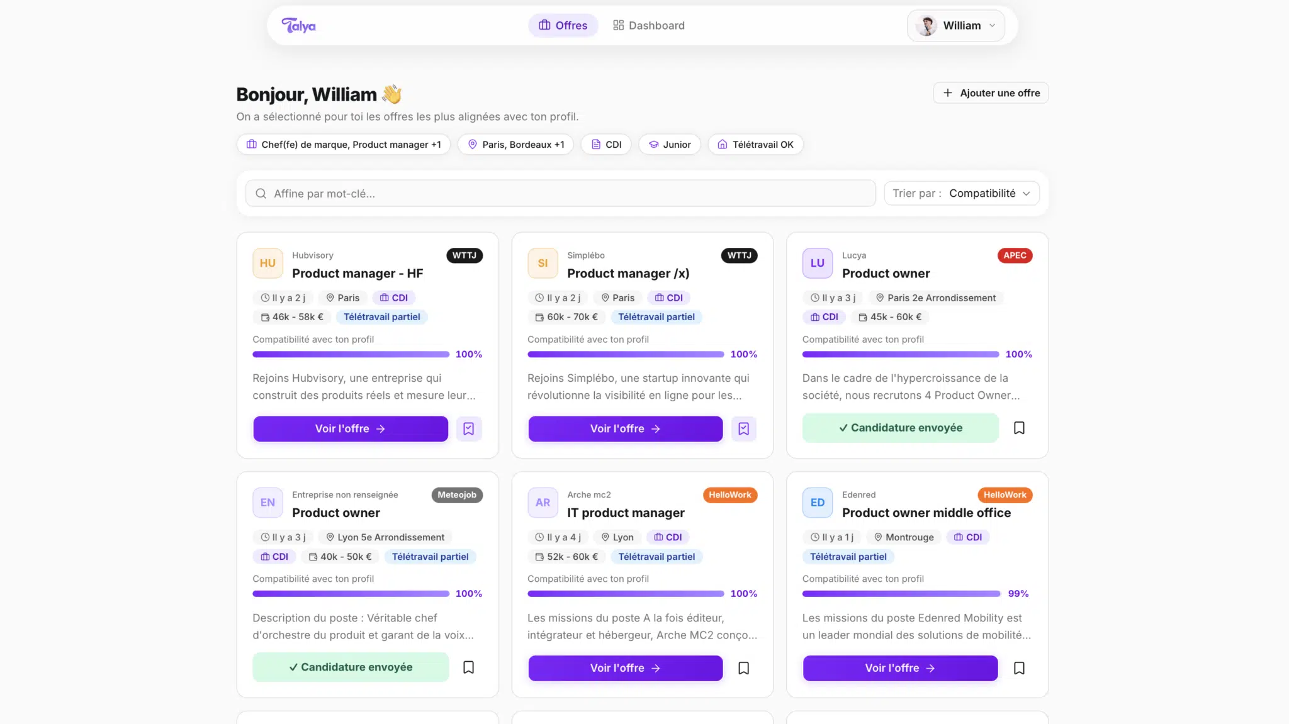The width and height of the screenshot is (1289, 724).
Task: Click William's profile avatar
Action: point(926,26)
